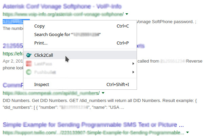Click the CommP result title link

pos(13,85)
